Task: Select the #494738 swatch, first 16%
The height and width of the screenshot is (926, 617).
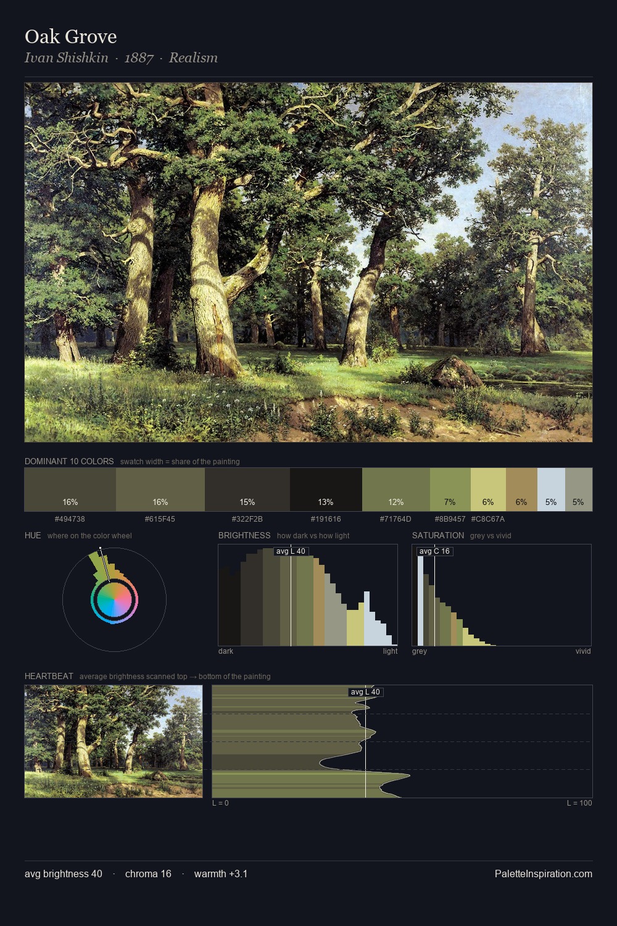Action: (70, 490)
